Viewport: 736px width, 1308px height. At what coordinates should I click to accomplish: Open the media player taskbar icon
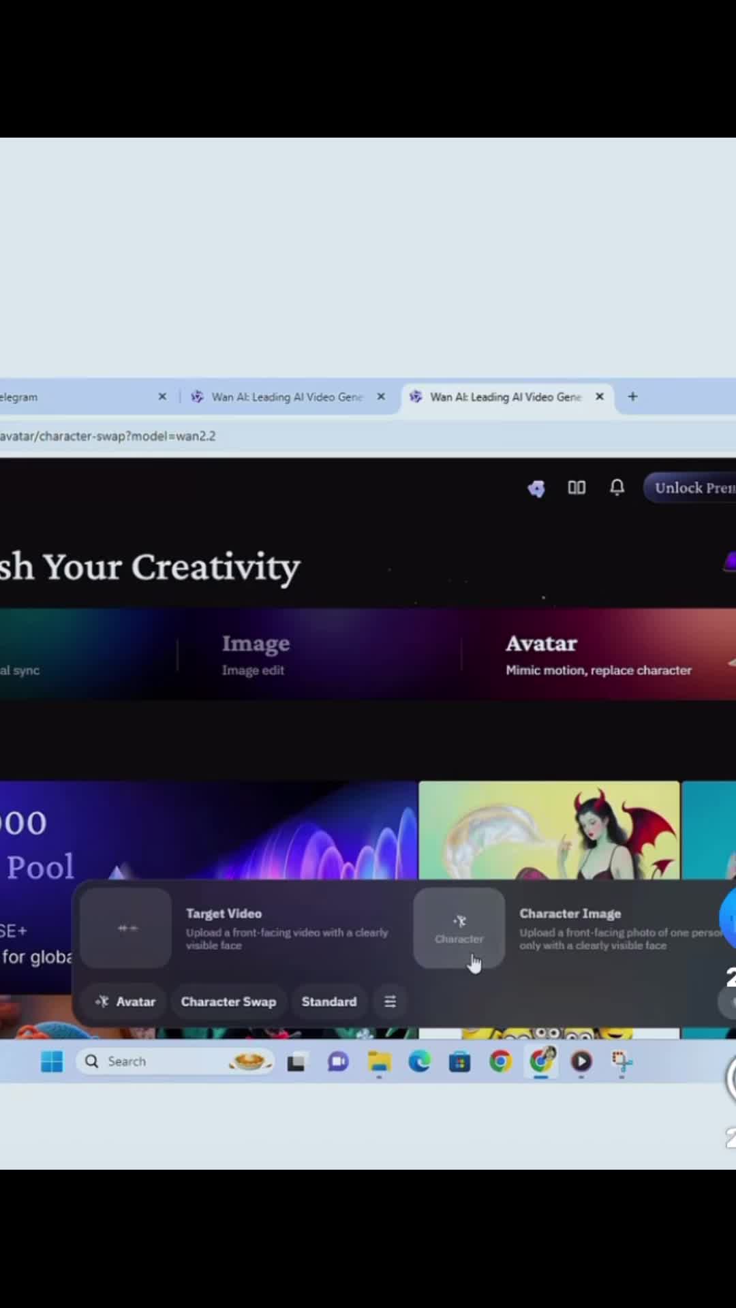pos(581,1061)
